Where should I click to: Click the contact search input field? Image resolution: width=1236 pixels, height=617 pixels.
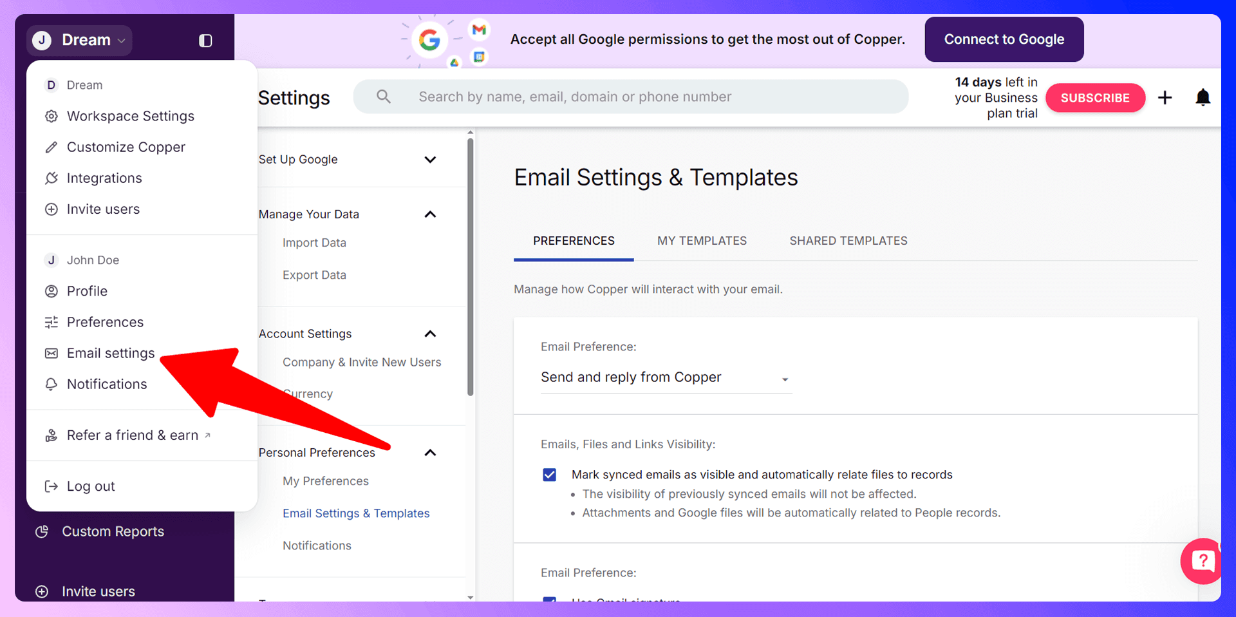pyautogui.click(x=631, y=97)
